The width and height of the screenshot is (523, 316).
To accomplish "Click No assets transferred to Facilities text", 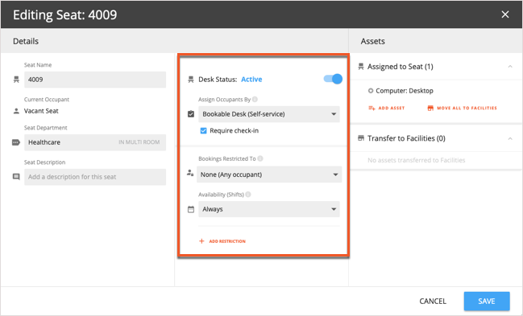I will pyautogui.click(x=417, y=160).
